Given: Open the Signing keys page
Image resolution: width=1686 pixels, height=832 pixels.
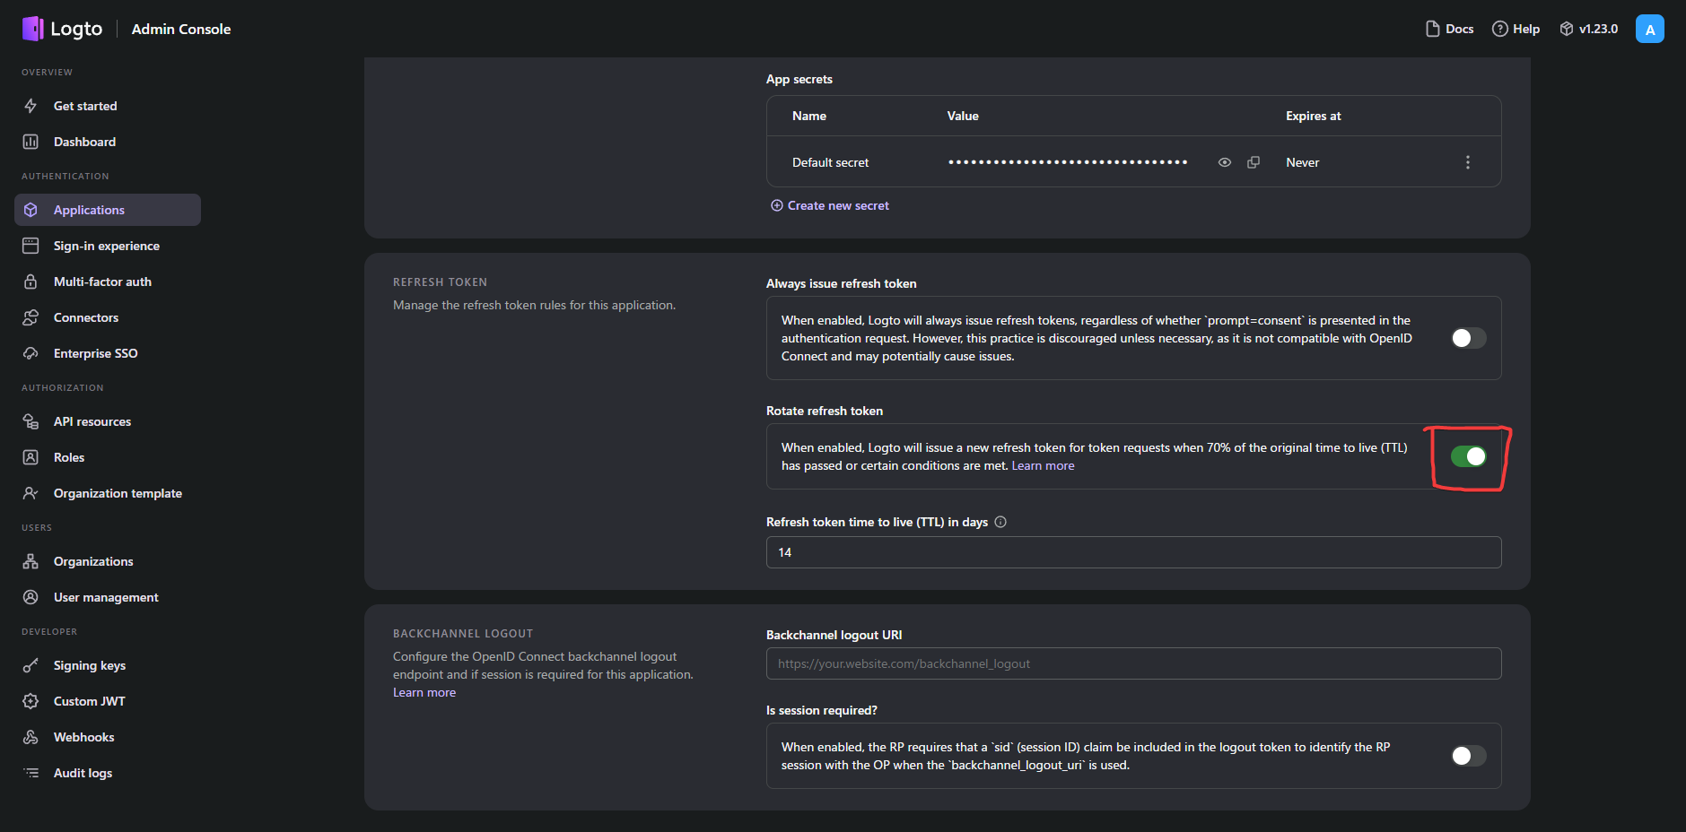Looking at the screenshot, I should [x=89, y=665].
